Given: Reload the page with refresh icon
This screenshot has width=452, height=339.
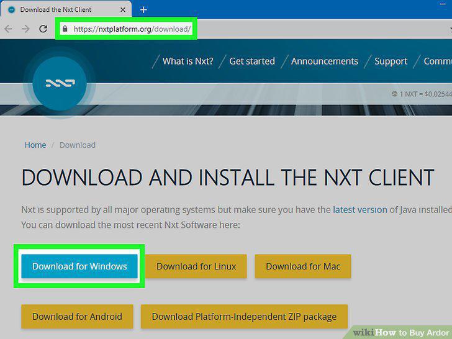Looking at the screenshot, I should [43, 29].
